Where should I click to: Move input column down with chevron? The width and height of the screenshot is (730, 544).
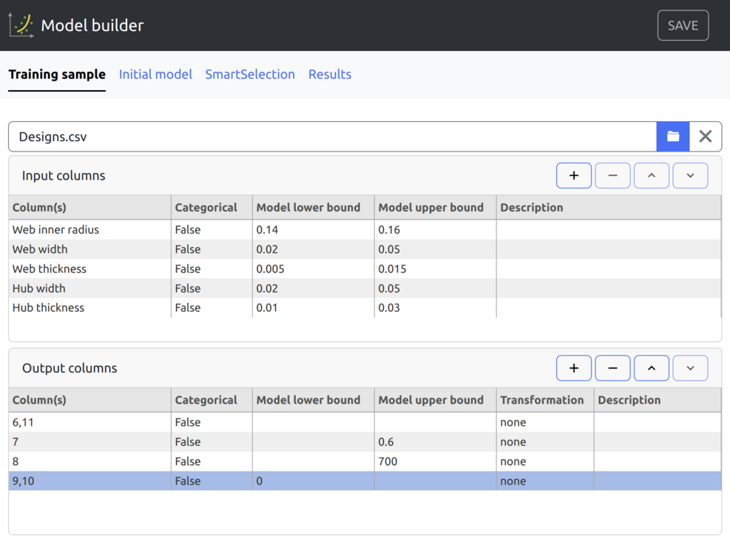[690, 176]
